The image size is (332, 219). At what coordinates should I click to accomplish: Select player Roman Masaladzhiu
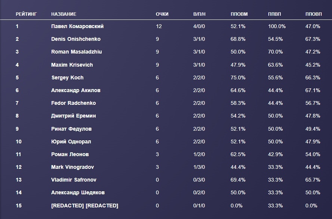point(76,52)
